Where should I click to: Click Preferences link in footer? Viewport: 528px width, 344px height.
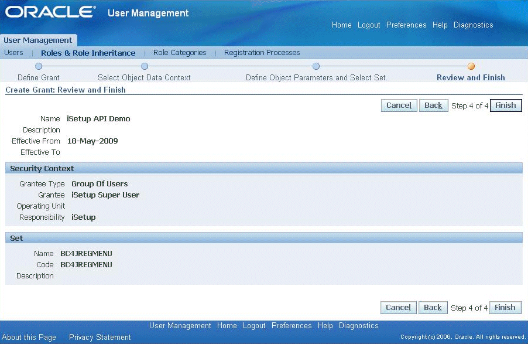point(292,325)
